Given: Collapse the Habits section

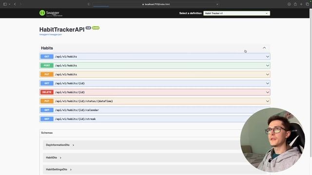Looking at the screenshot, I should (x=264, y=48).
